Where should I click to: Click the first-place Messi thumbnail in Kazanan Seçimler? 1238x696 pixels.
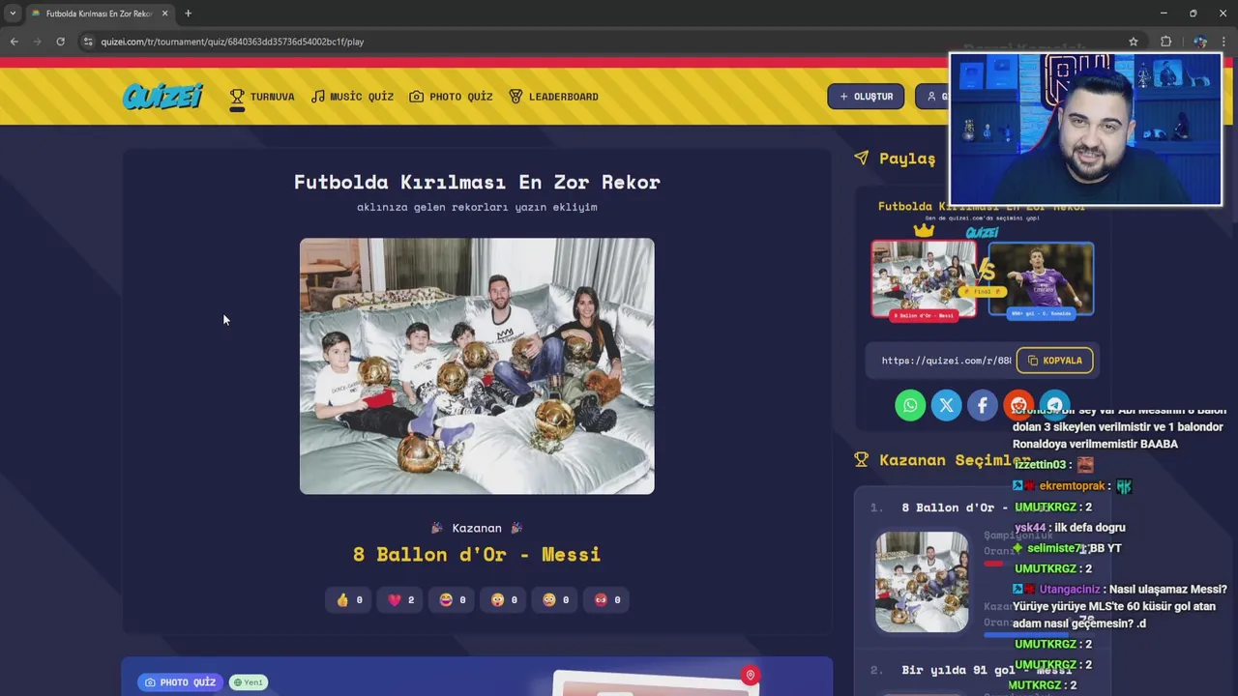(922, 582)
